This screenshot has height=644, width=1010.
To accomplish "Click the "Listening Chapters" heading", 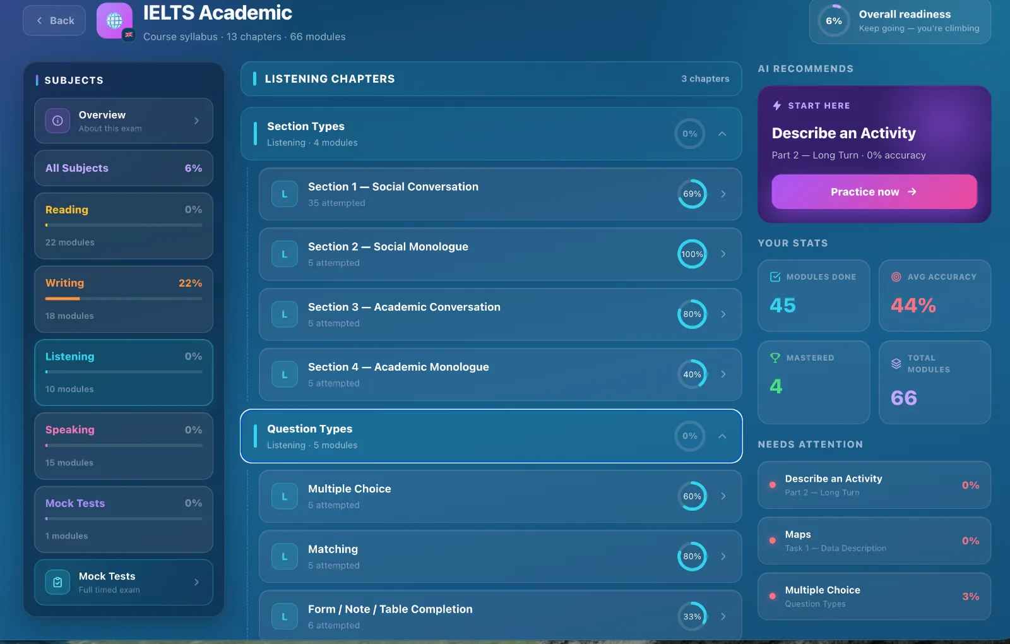I will tap(330, 79).
